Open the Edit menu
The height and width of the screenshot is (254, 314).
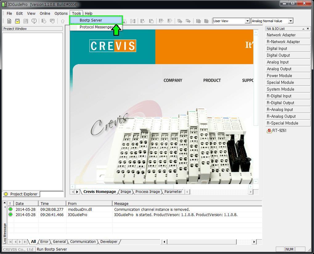point(19,14)
